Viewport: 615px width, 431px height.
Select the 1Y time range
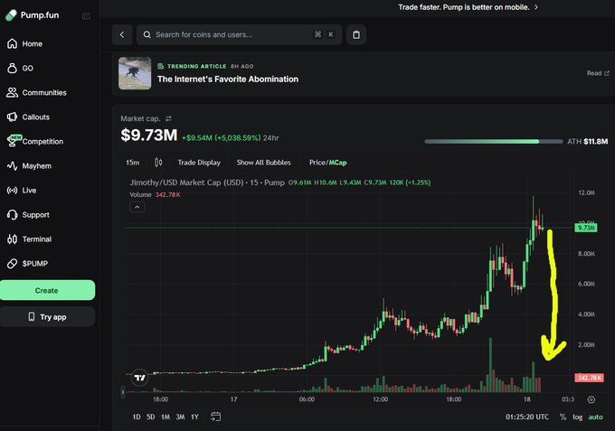195,417
